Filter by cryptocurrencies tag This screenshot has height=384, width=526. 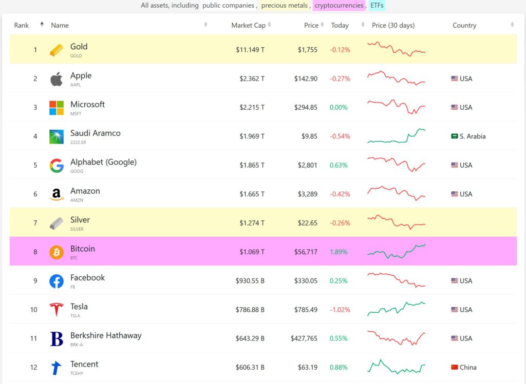point(339,5)
